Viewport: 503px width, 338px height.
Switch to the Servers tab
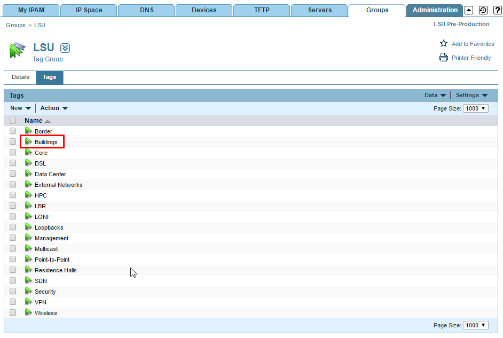320,10
